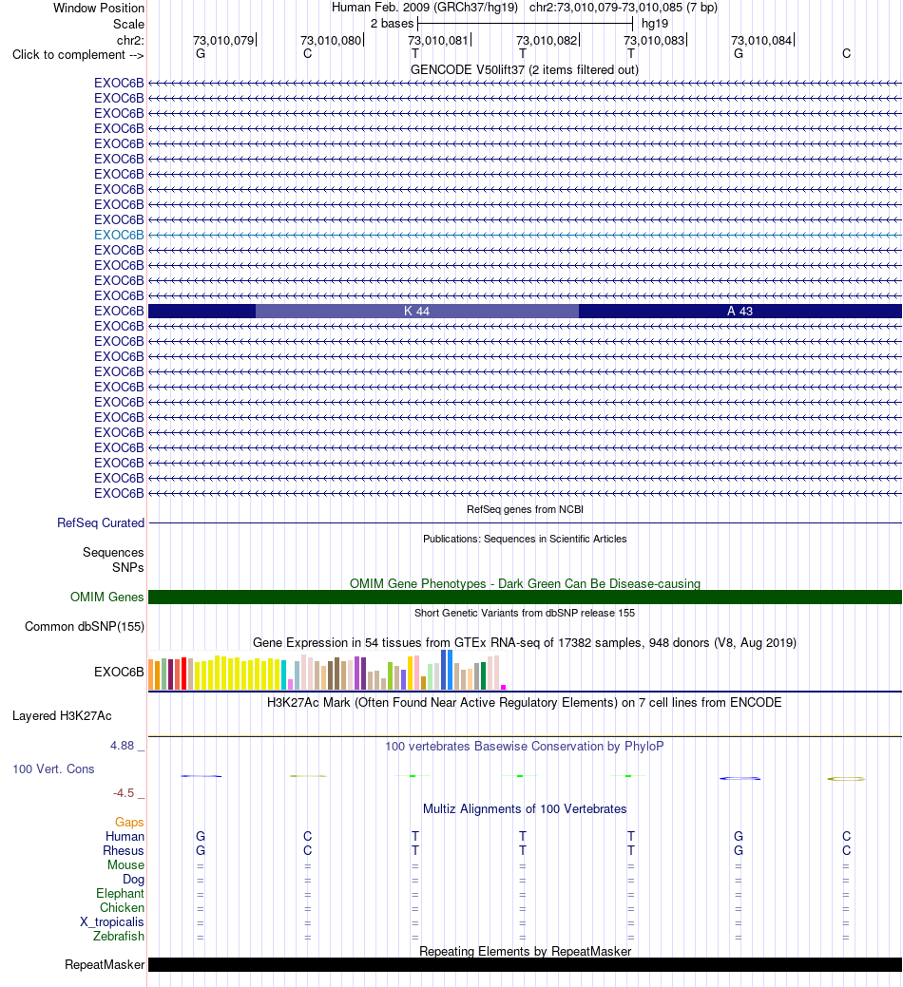This screenshot has width=903, height=987.
Task: Click ruler position label 73,010,083
Action: pos(654,40)
